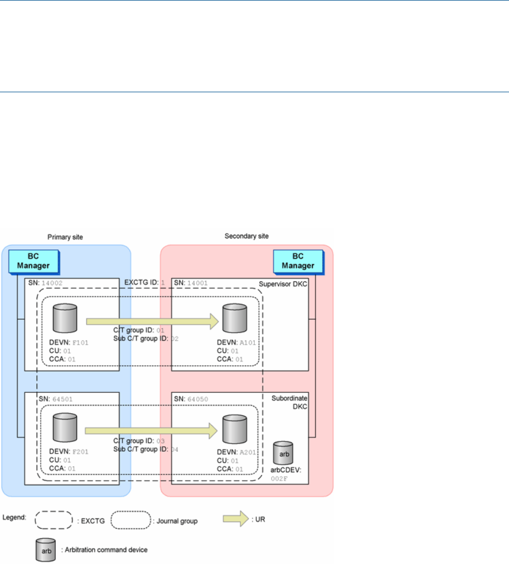509x564 pixels.
Task: Click the 'Sub C/T group ID: 04' text
Action: coord(146,449)
